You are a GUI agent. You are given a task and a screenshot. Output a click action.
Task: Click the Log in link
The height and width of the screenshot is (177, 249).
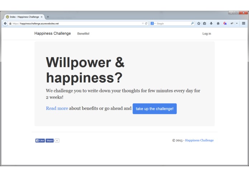coord(207,34)
